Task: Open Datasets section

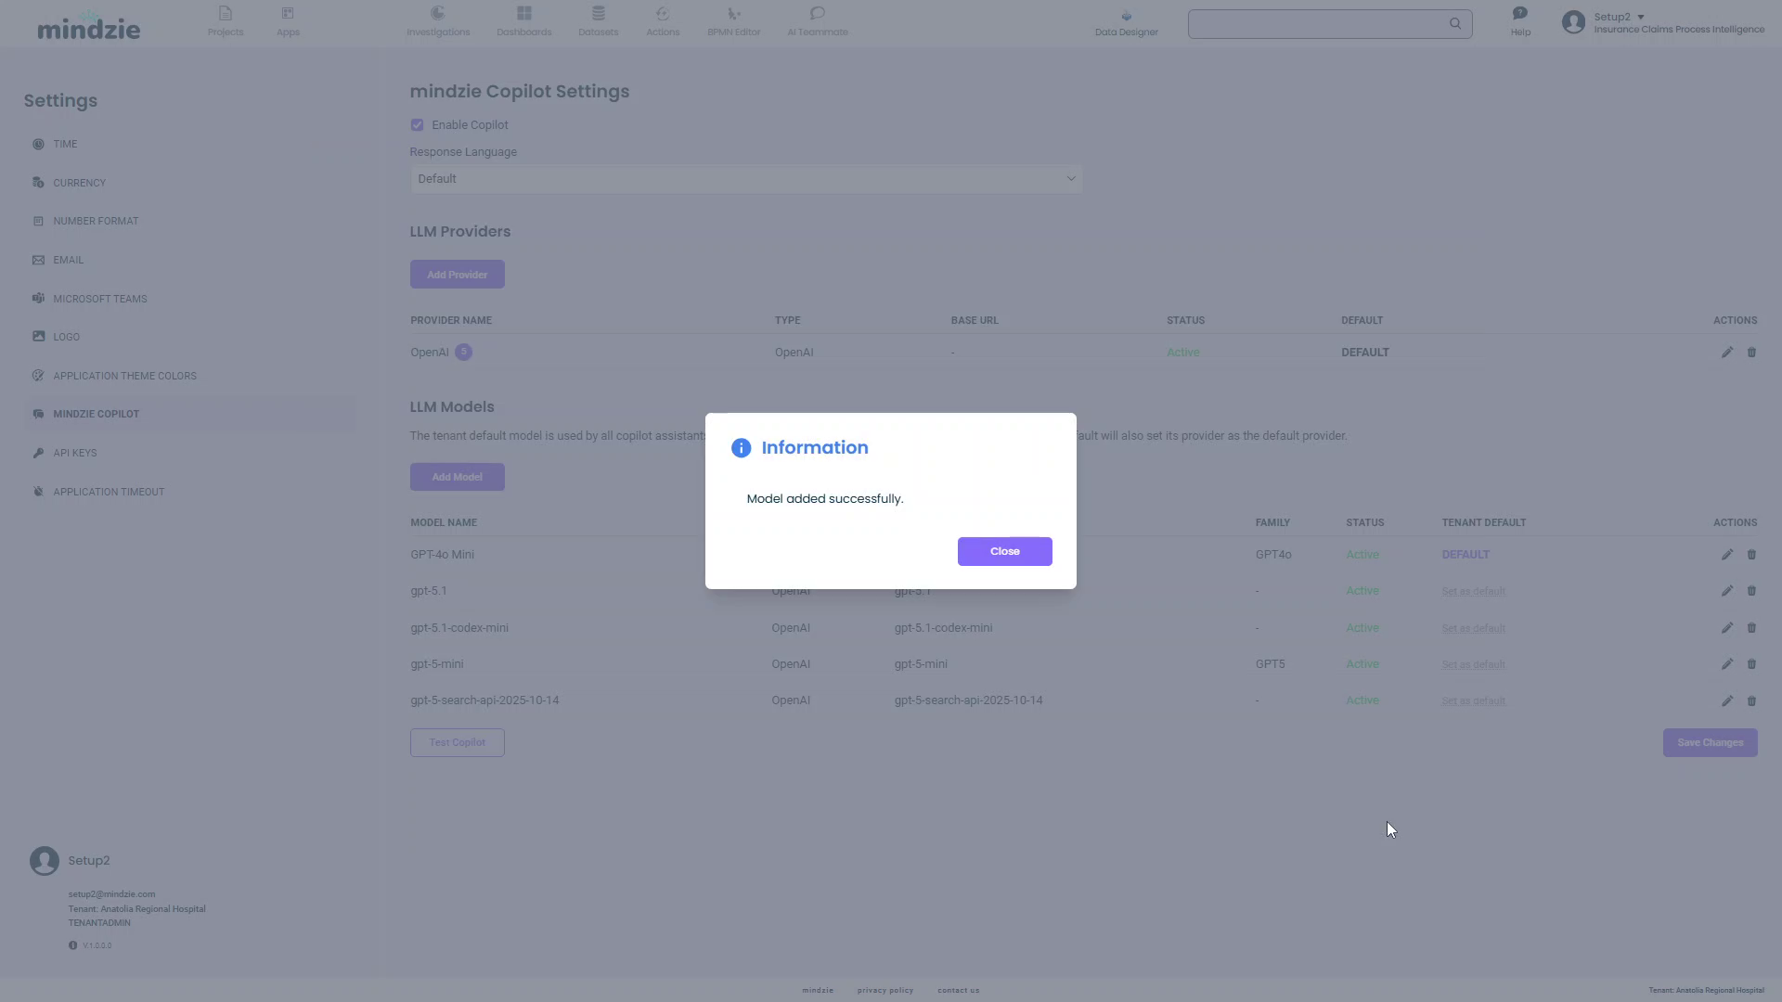Action: (598, 21)
